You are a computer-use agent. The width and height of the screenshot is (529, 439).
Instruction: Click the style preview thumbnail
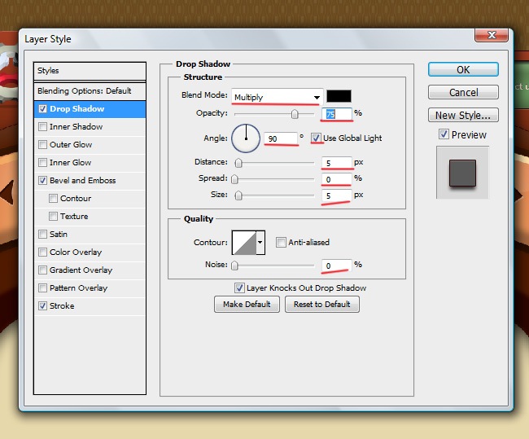tap(462, 172)
